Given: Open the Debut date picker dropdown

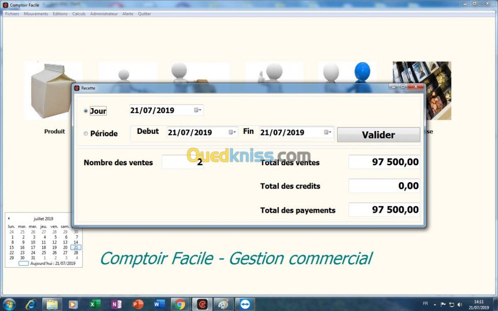Looking at the screenshot, I should [233, 132].
